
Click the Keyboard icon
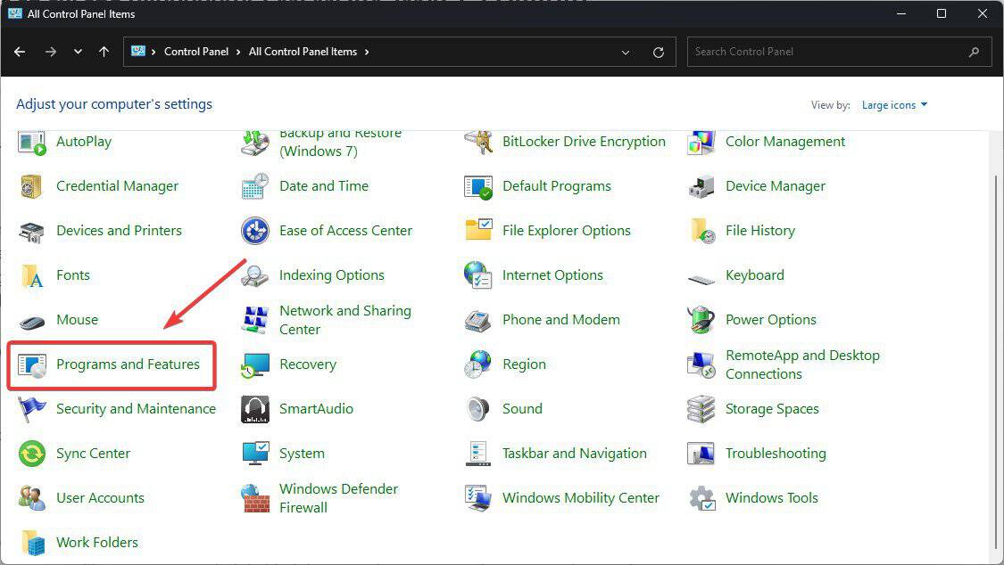click(x=701, y=279)
